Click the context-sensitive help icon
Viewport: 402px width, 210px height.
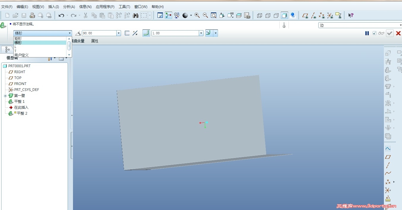pos(351,15)
